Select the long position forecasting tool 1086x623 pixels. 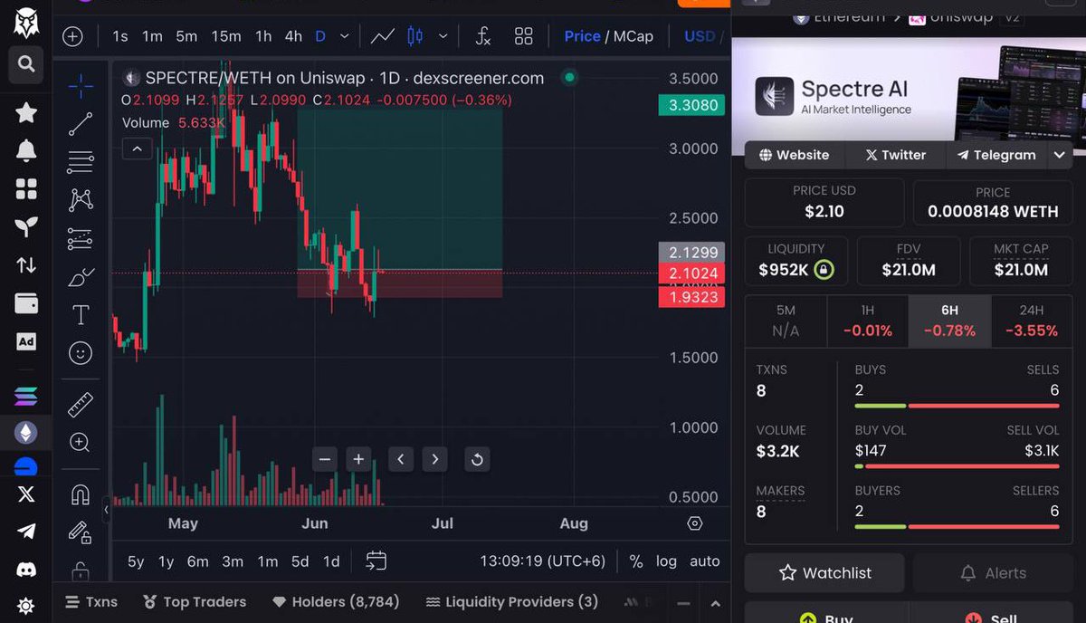pos(81,239)
